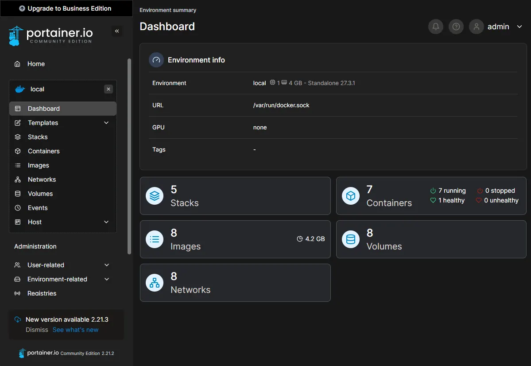Click the 0 unhealthy status text

501,201
